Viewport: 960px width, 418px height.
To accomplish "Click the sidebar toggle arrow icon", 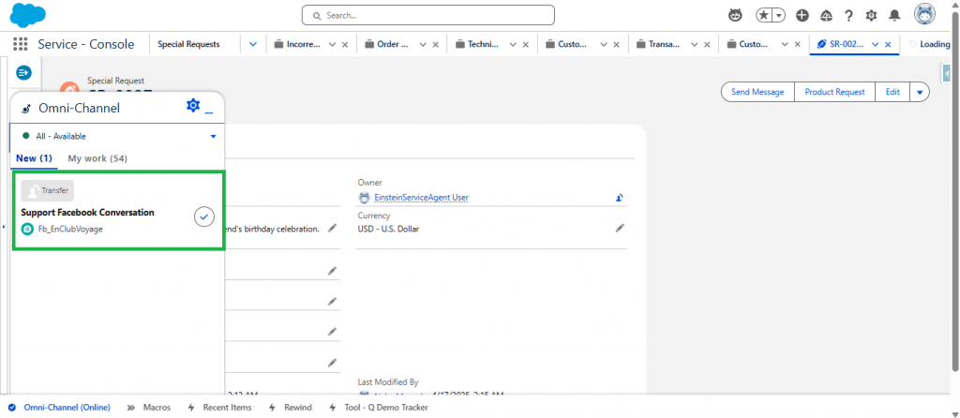I will (x=23, y=73).
